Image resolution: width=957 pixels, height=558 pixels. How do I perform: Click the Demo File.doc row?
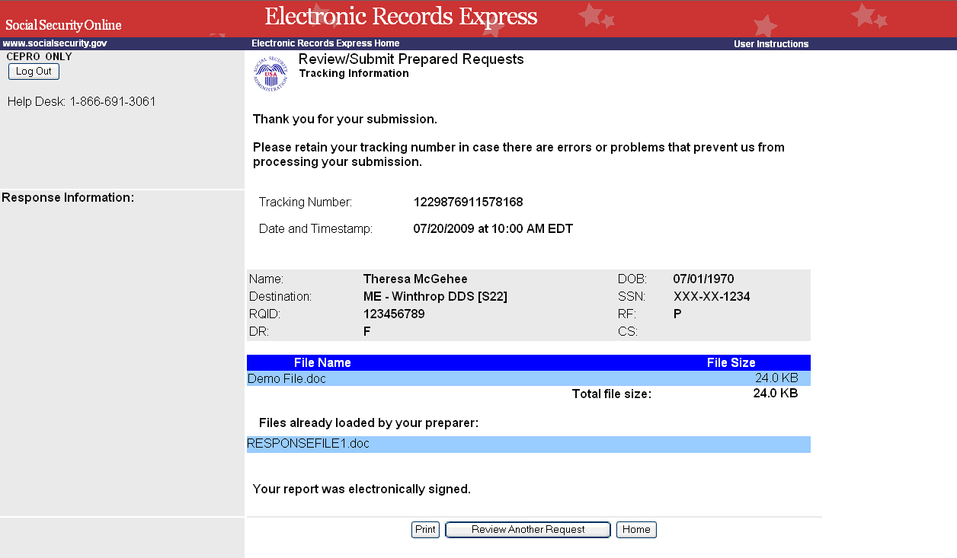[x=529, y=378]
